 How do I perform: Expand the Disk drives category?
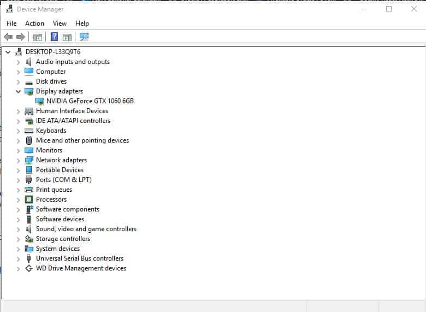(x=18, y=82)
